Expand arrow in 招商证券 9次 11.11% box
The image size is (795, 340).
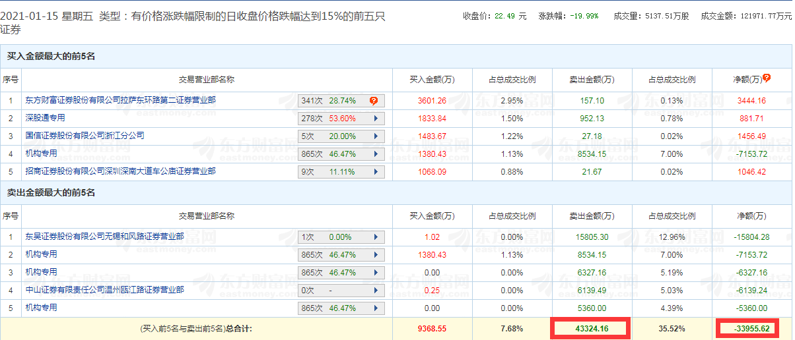click(x=375, y=172)
